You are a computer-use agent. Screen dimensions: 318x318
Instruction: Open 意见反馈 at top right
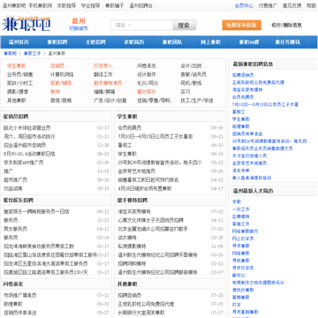(291, 5)
